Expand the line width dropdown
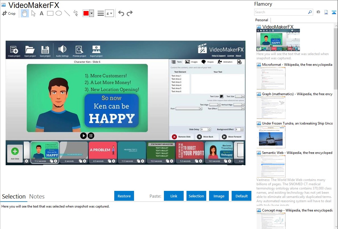Screen dimensions: 338x229 pyautogui.click(x=109, y=13)
